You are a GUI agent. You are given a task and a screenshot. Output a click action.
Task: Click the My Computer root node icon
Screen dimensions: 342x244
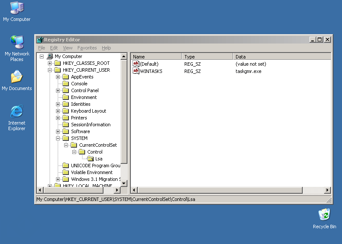coord(50,56)
